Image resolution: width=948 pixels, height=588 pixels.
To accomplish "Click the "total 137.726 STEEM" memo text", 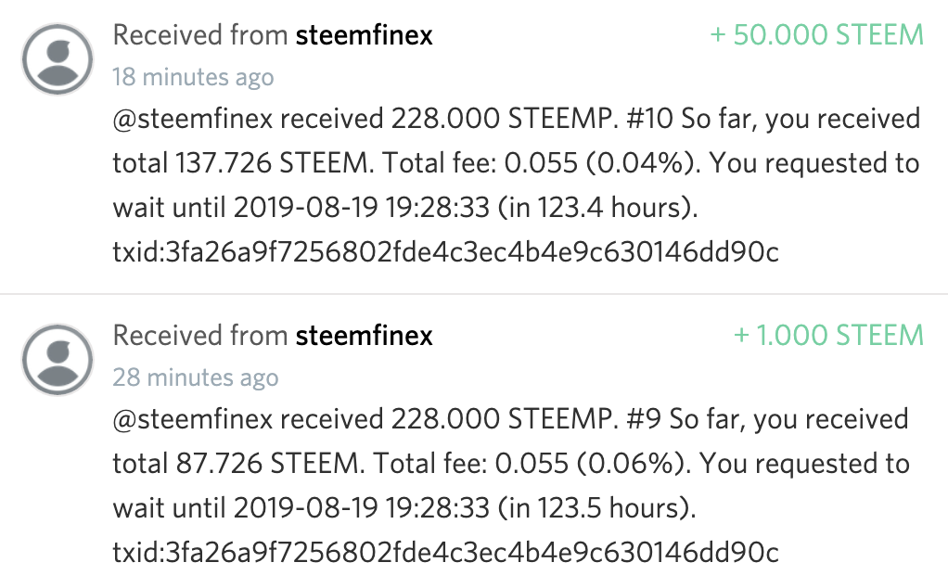I will point(240,164).
